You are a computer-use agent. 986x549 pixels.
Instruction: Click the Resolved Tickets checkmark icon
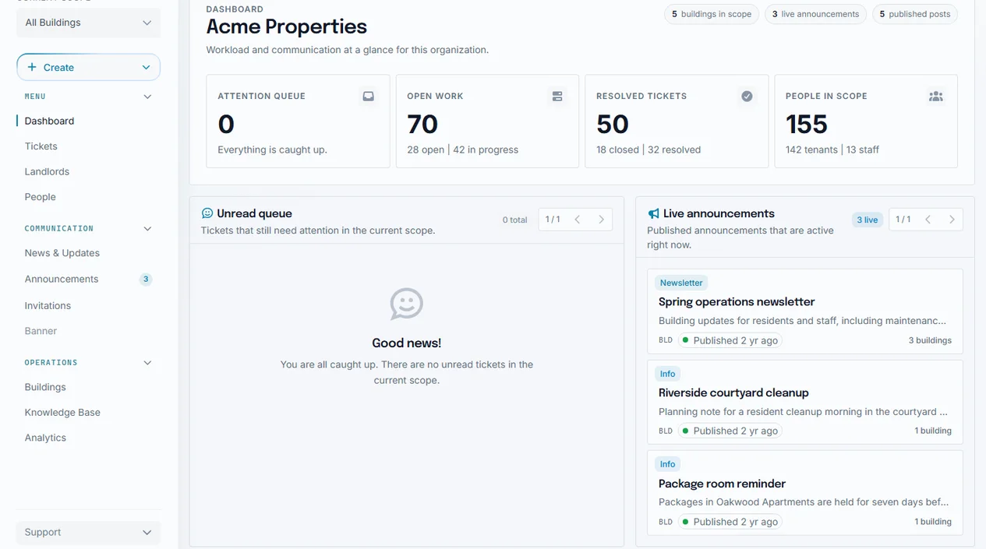click(747, 97)
